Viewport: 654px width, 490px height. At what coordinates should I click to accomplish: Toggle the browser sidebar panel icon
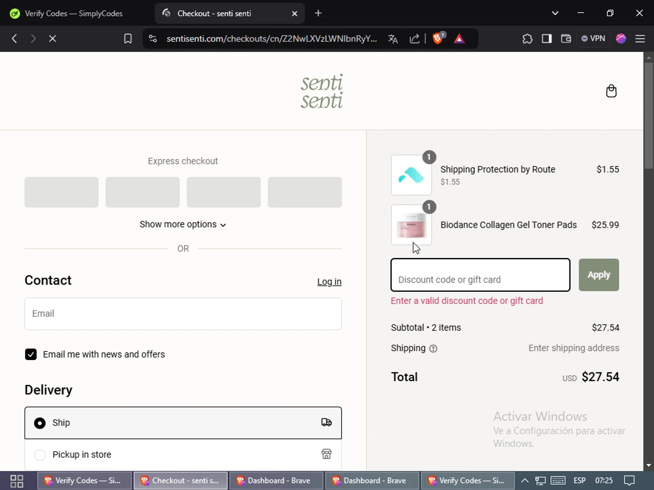pos(547,39)
